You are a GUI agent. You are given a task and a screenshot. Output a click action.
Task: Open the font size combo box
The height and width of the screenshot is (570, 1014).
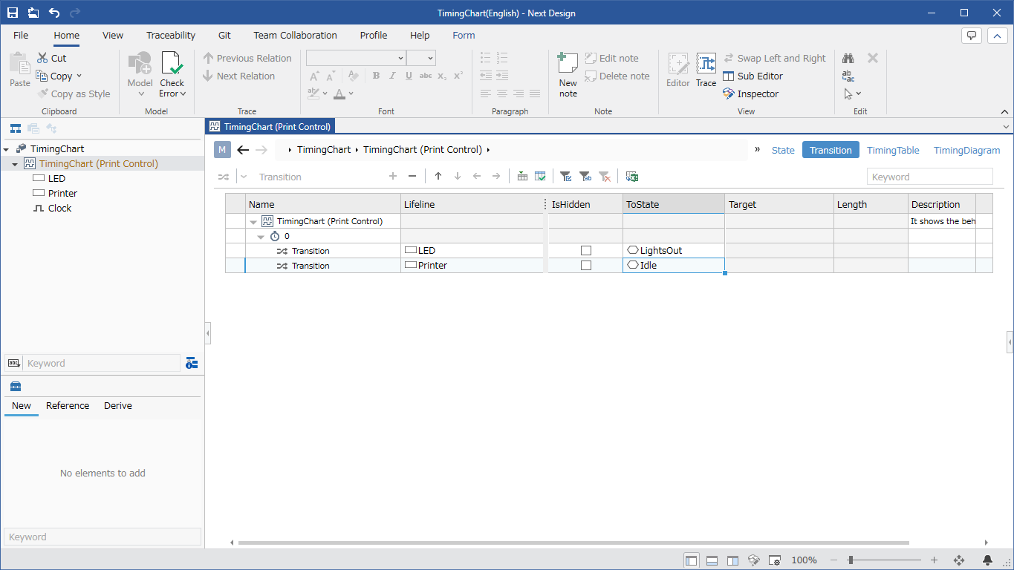(x=421, y=58)
